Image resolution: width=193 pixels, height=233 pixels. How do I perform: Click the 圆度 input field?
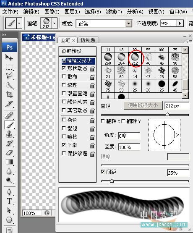[x=129, y=147]
